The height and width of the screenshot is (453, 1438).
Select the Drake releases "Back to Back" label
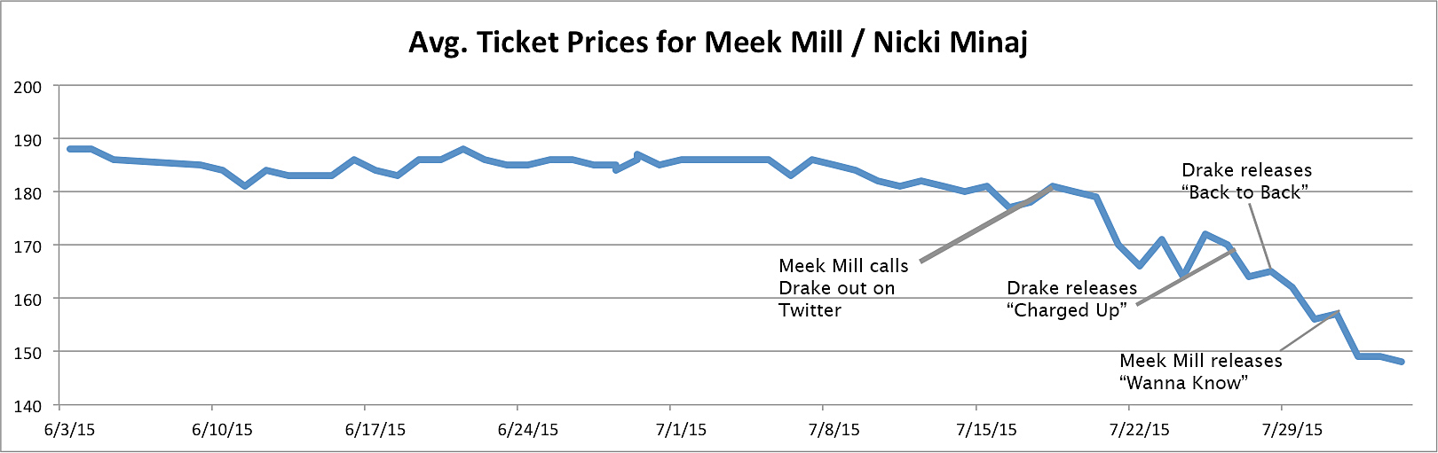(1246, 181)
